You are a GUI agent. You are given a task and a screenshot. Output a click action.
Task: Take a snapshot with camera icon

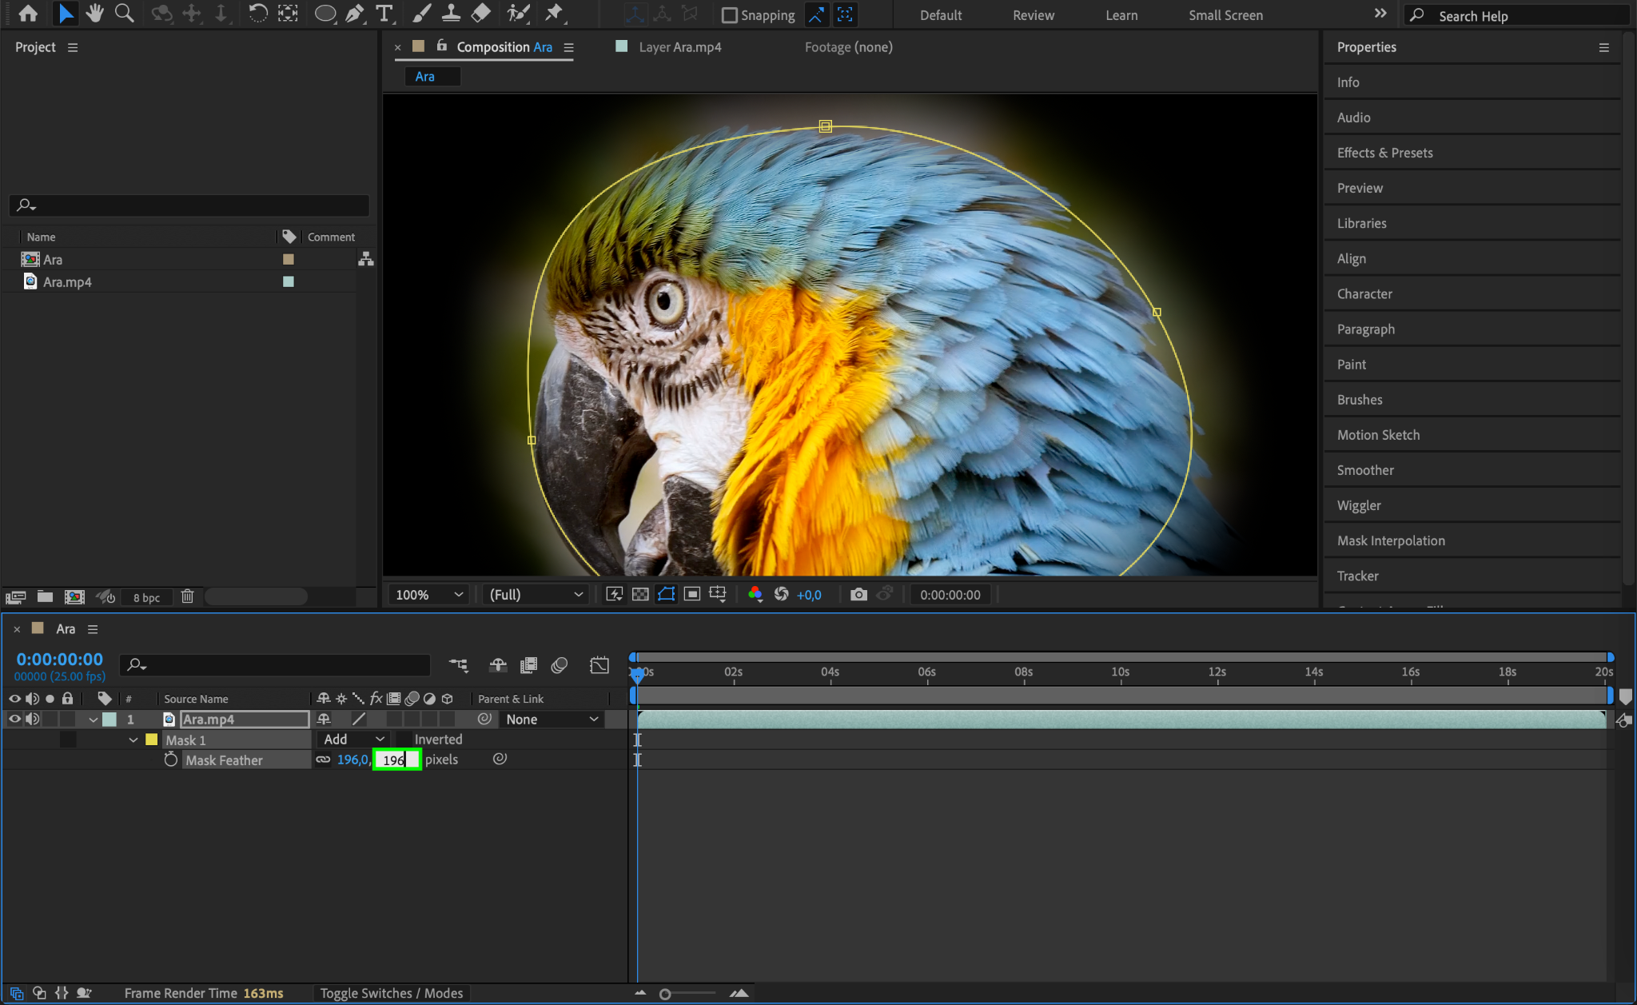pyautogui.click(x=858, y=594)
